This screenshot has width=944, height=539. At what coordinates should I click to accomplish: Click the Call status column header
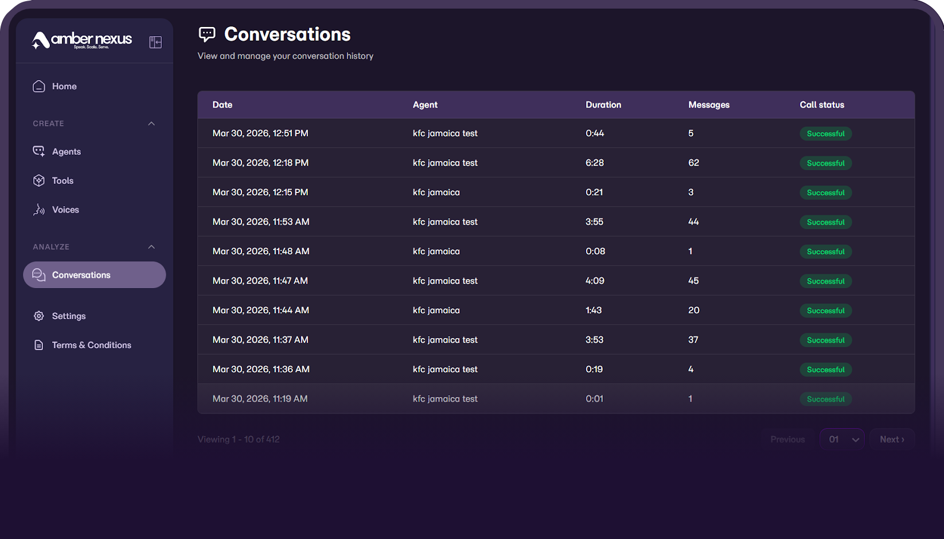tap(822, 105)
